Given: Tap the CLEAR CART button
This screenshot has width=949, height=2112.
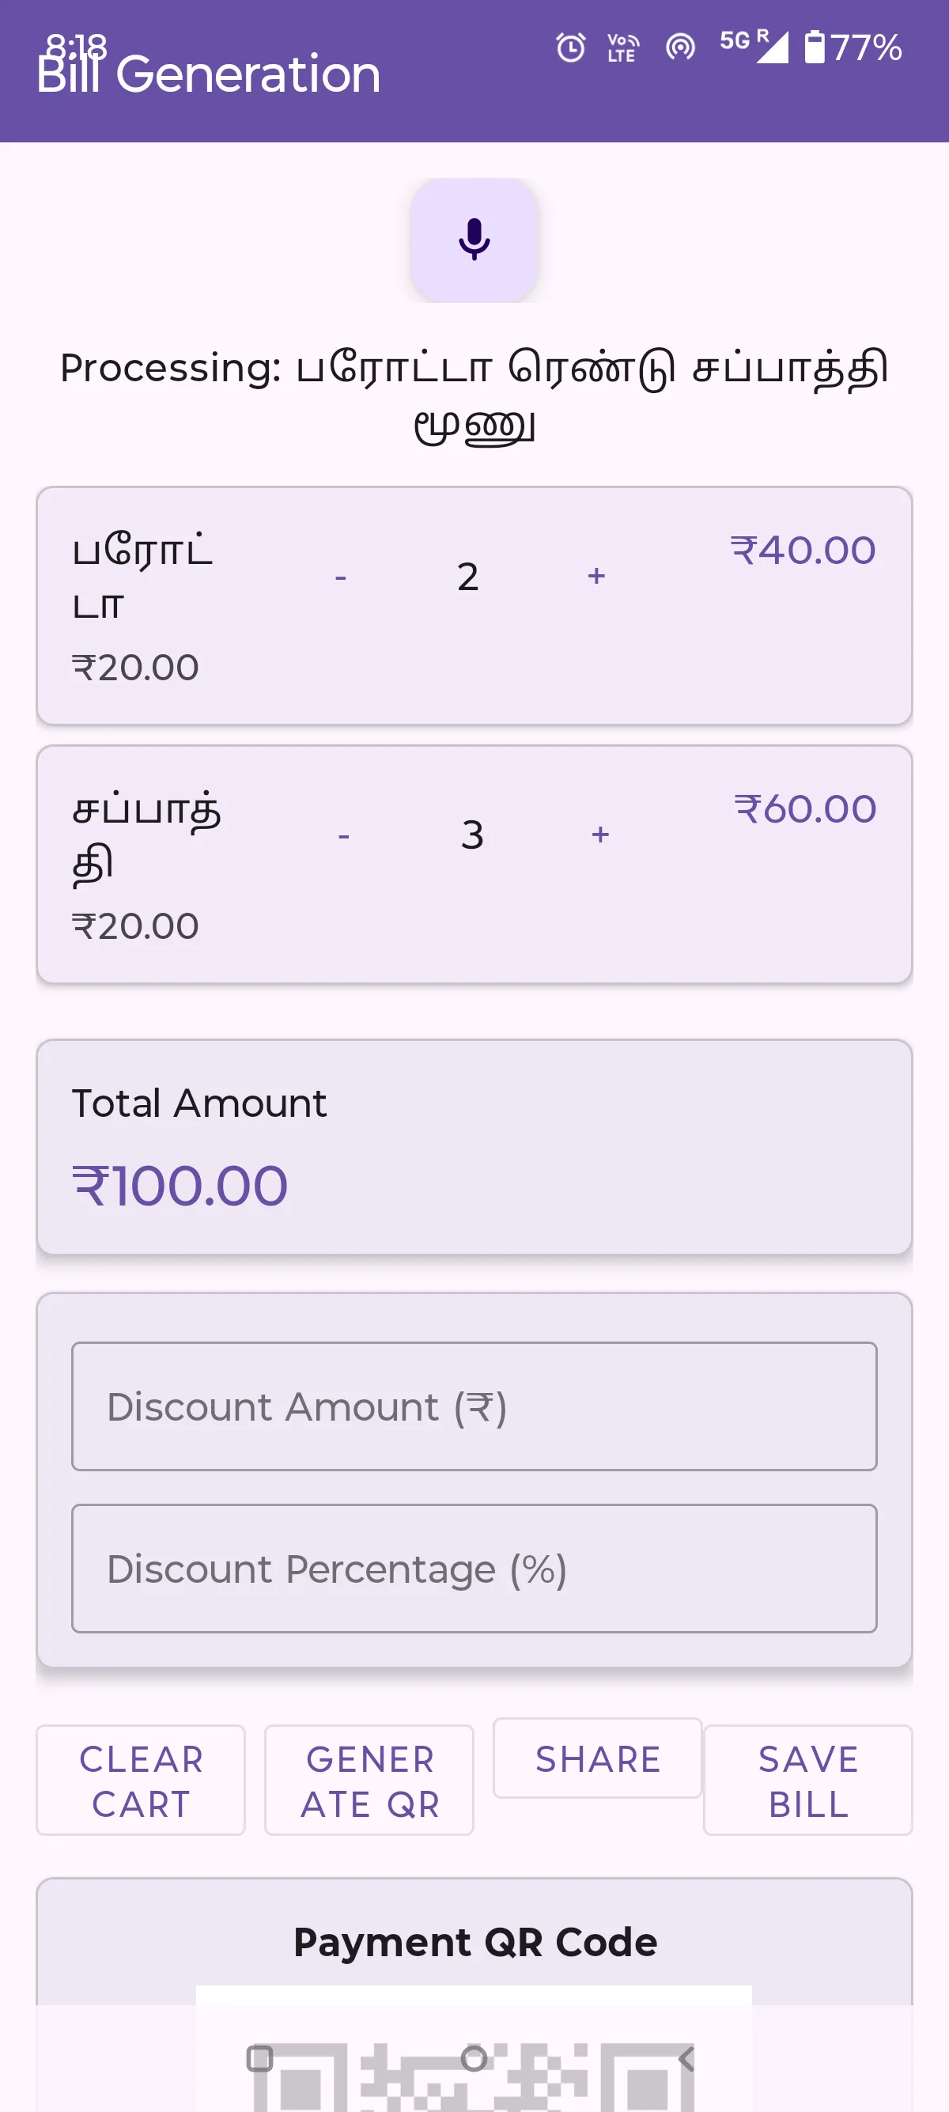Looking at the screenshot, I should point(141,1781).
